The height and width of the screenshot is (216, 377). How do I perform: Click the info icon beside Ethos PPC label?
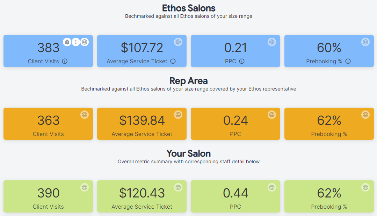pos(242,61)
